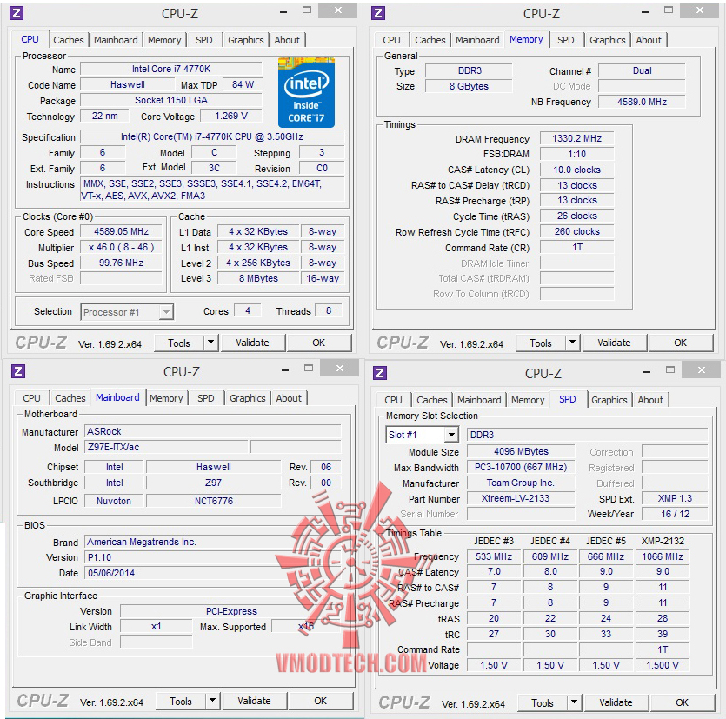Viewport: 726px width, 719px height.
Task: Click Validate button in CPU window
Action: click(x=252, y=343)
